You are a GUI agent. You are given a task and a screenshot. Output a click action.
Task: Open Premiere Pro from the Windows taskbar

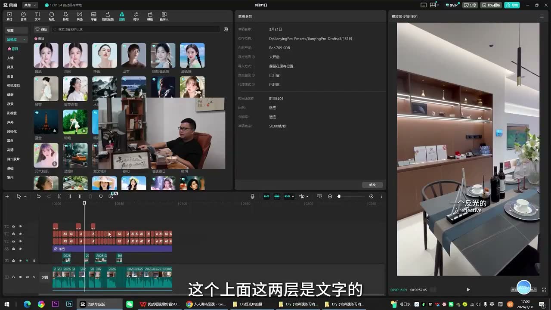coord(55,304)
